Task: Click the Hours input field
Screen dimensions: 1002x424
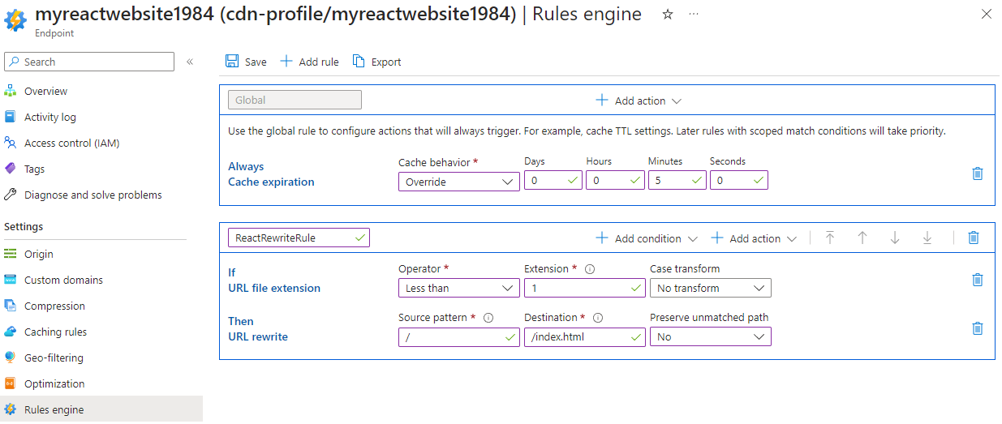Action: 615,180
